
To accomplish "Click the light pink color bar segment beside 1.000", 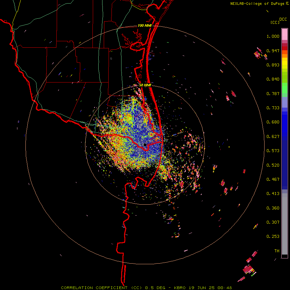I will tap(285, 34).
